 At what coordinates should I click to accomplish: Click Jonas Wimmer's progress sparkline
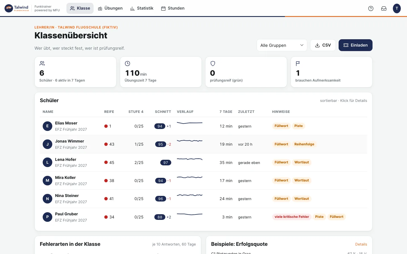190,141
